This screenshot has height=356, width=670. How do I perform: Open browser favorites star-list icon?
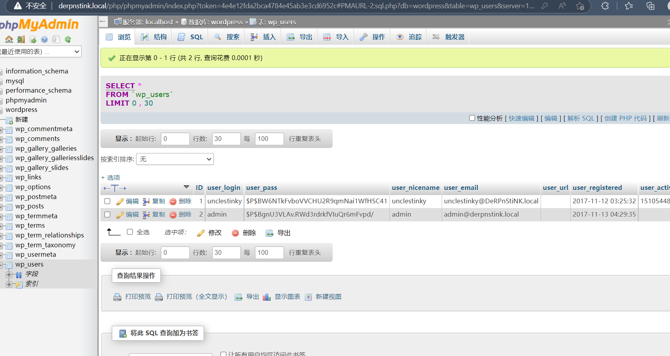coord(629,6)
